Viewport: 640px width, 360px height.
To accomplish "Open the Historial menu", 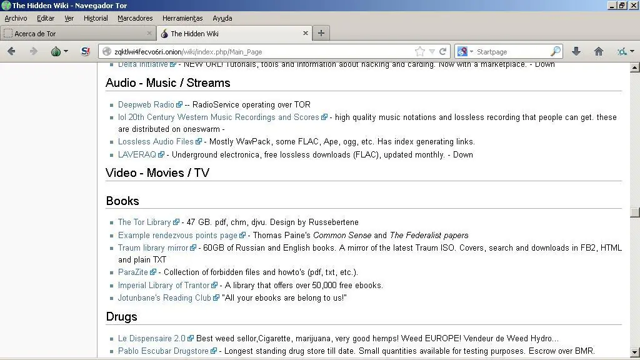I will coord(96,18).
